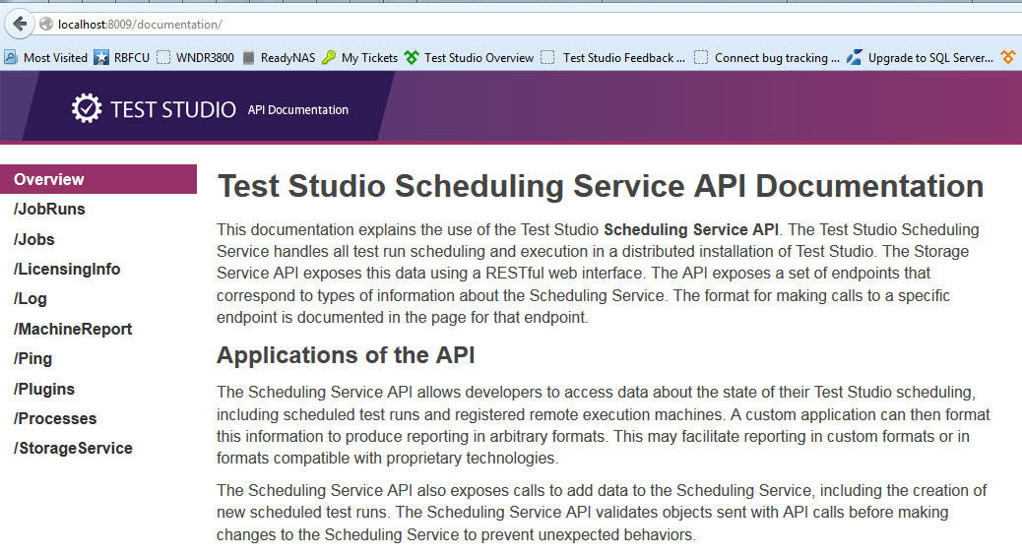The image size is (1022, 556).
Task: Open the /Log endpoint page
Action: click(x=30, y=298)
